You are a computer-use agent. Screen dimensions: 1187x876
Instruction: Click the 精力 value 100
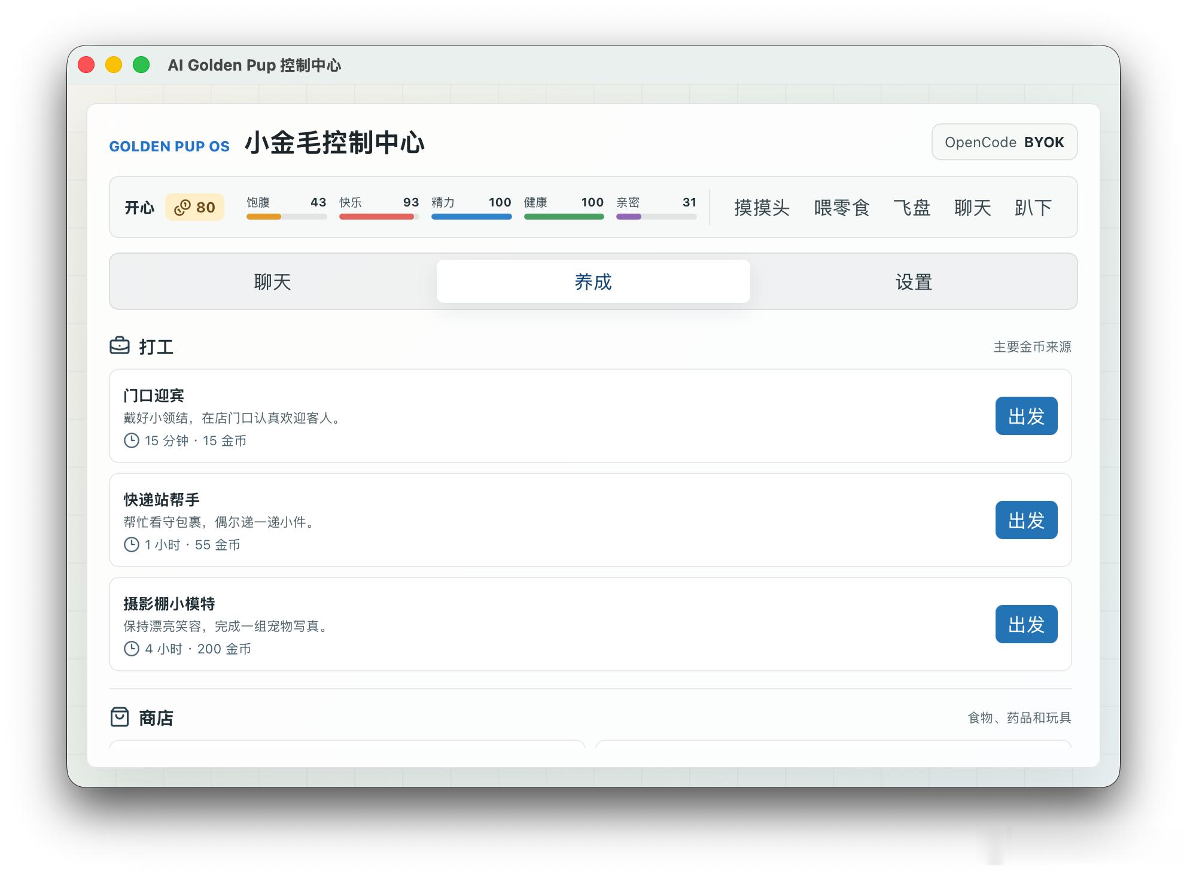point(500,202)
